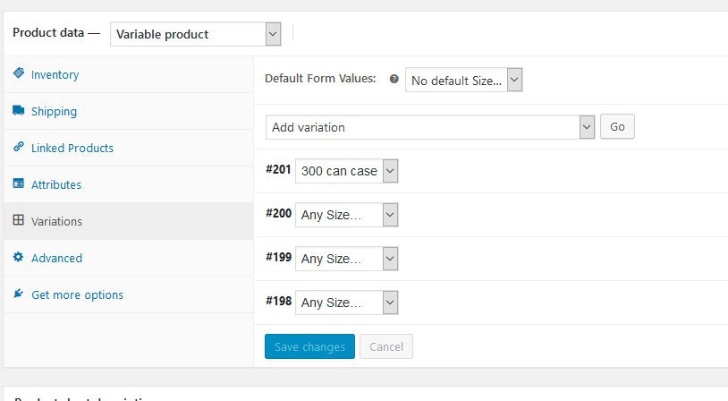The height and width of the screenshot is (401, 728).
Task: Expand the Add variation dropdown
Action: 430,127
